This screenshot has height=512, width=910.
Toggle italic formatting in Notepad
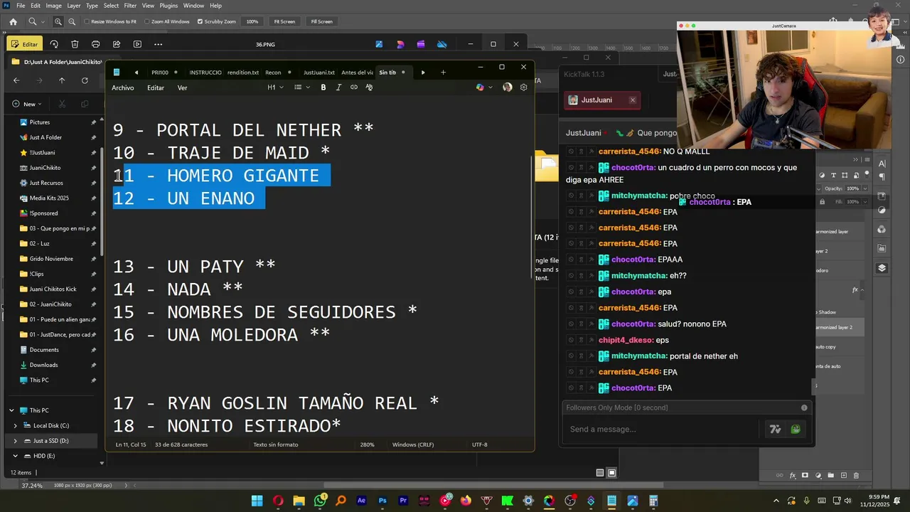[338, 87]
